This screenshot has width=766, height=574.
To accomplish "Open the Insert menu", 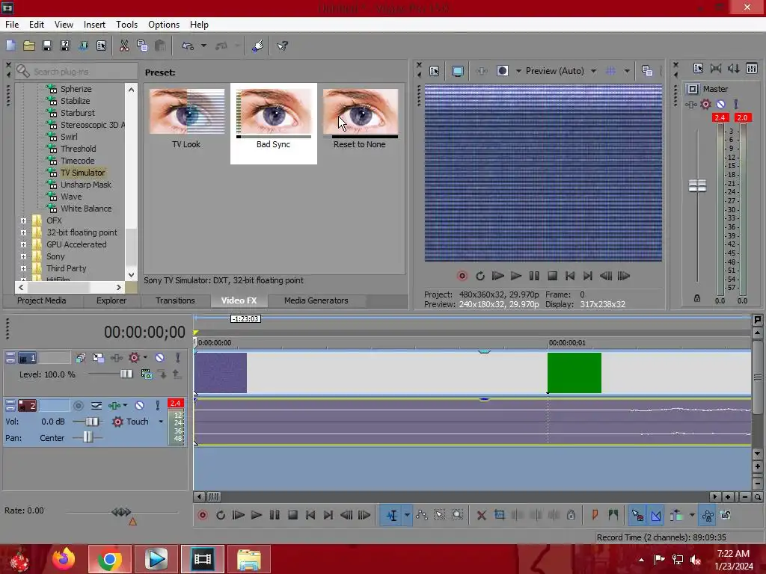I will (x=94, y=25).
